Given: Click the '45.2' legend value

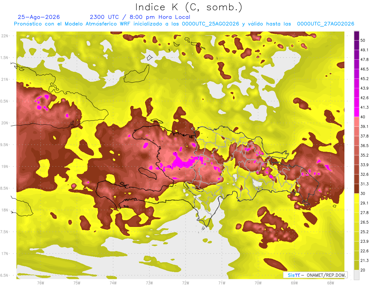Looking at the screenshot, I should click(x=365, y=79).
